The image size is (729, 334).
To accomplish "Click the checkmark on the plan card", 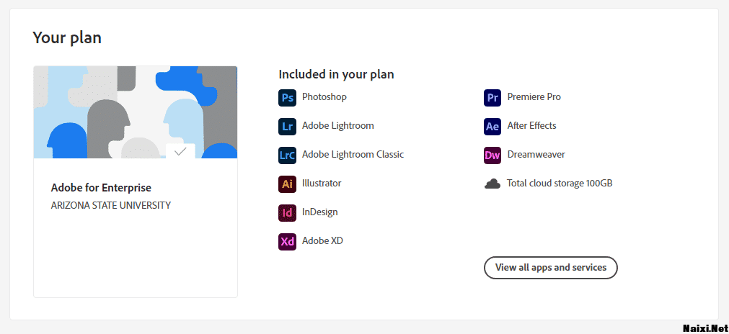I will tap(180, 151).
